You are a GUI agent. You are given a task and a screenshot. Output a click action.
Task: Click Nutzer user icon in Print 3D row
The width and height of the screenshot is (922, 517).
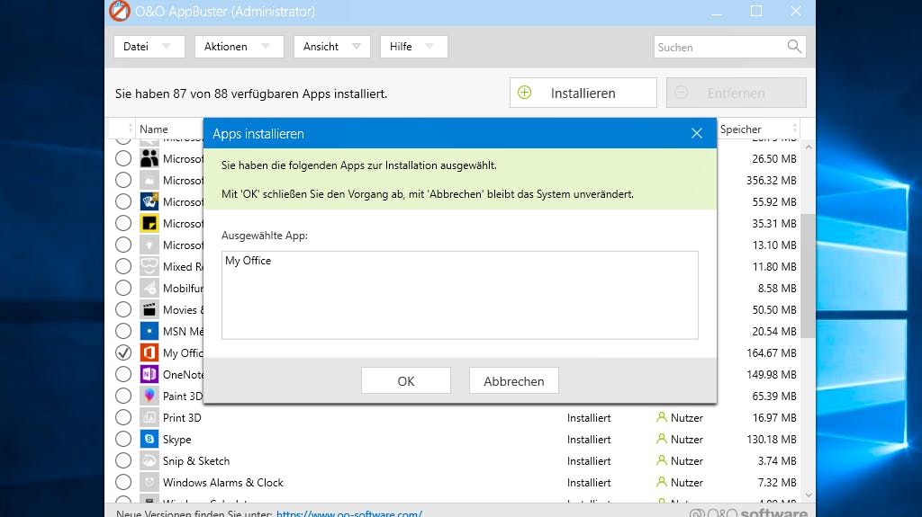point(662,417)
